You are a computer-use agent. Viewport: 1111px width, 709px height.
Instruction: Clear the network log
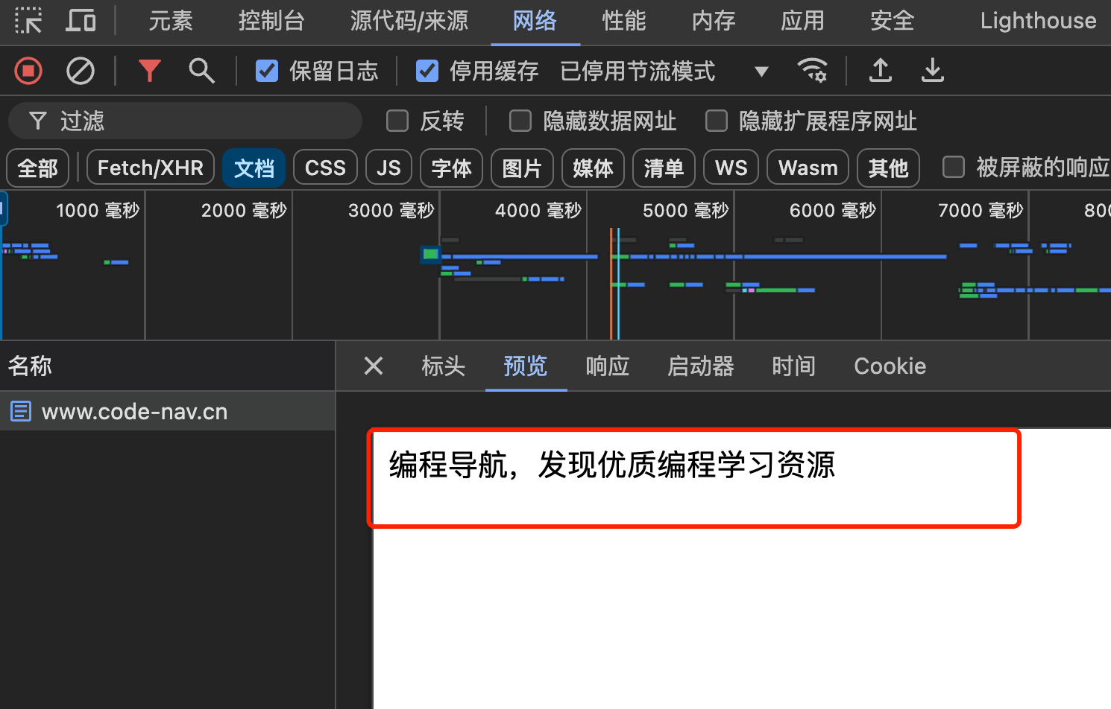coord(81,71)
